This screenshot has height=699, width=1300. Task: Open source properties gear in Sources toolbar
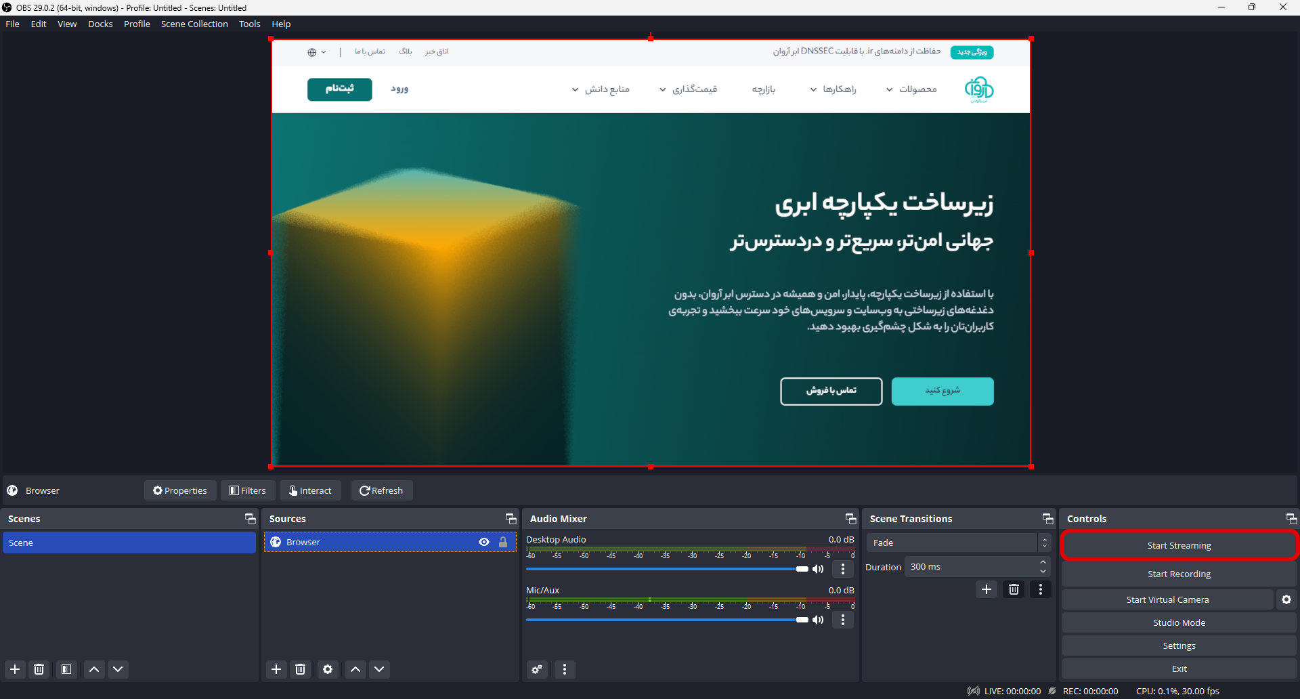pyautogui.click(x=328, y=669)
